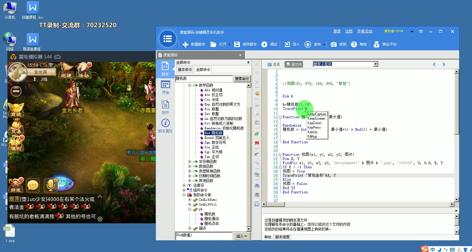Expand the 类型转换函数 node

pyautogui.click(x=190, y=171)
